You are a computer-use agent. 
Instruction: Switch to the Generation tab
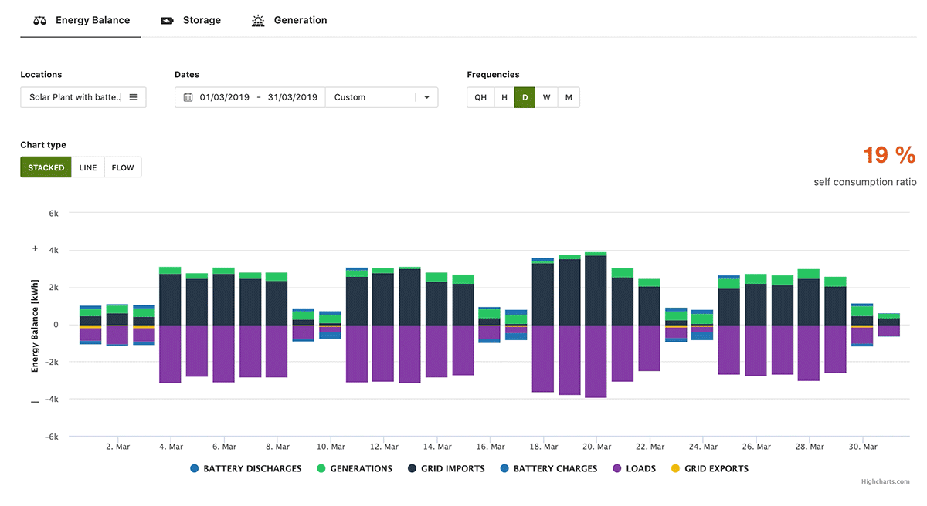click(300, 20)
